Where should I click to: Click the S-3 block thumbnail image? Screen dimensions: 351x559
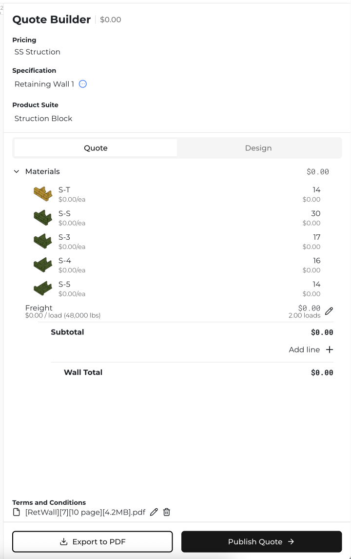(43, 241)
